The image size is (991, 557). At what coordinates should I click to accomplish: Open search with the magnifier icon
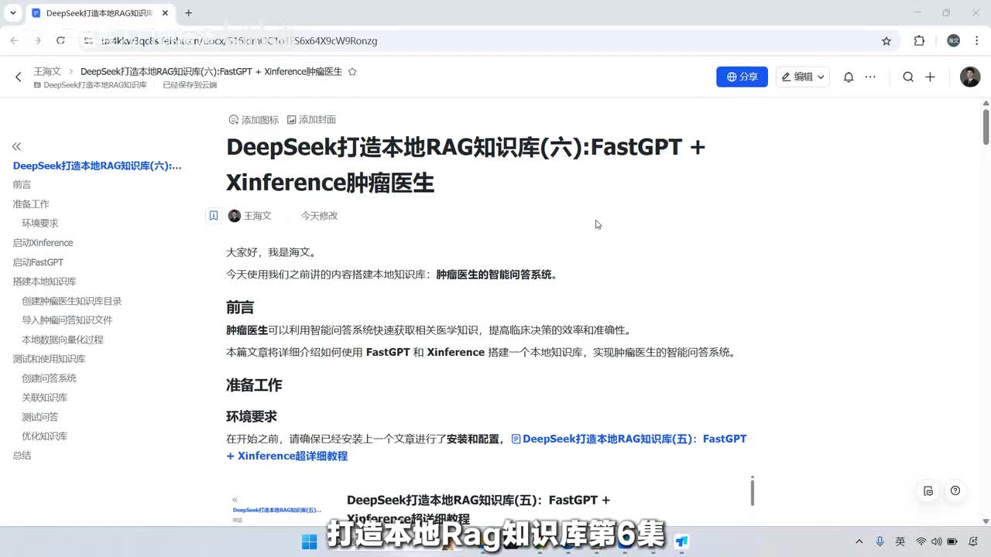tap(908, 77)
